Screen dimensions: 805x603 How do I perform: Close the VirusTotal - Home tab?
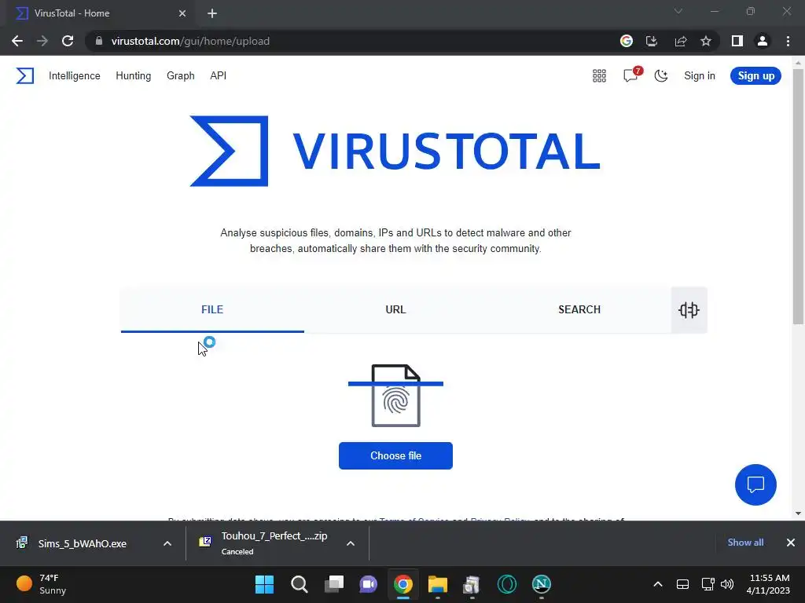pos(182,13)
